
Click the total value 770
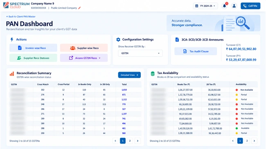pos(124,104)
